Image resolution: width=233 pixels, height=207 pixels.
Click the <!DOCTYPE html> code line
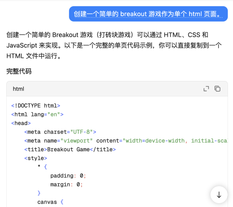coord(35,106)
